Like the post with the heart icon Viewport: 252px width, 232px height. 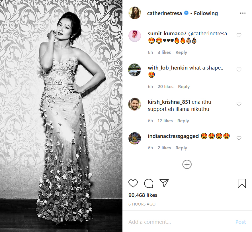point(133,183)
